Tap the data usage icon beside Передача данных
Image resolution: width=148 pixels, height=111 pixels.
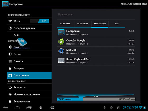click(10, 28)
